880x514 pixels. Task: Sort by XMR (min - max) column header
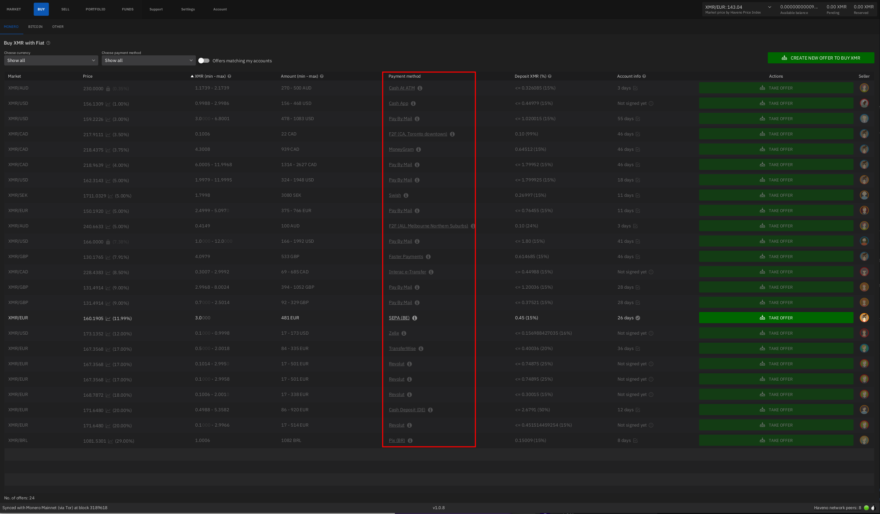[x=210, y=76]
